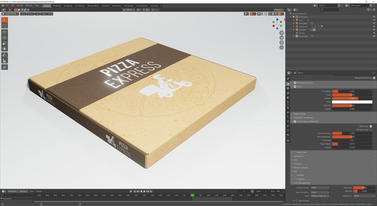Choose the Transform tool
The image size is (377, 206).
click(x=5, y=49)
